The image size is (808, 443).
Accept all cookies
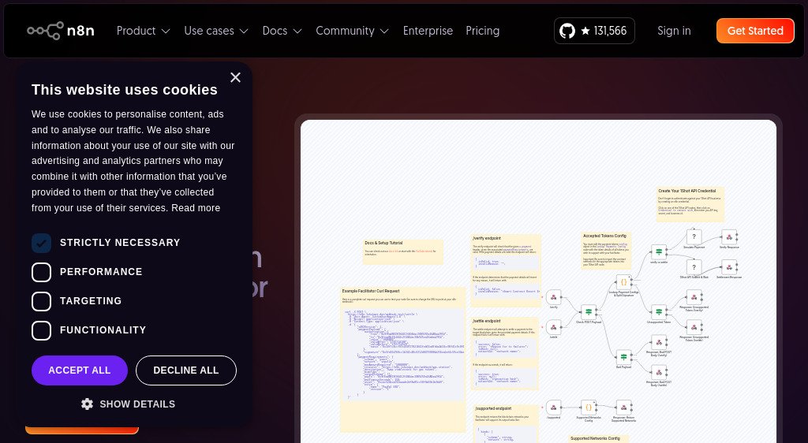tap(80, 370)
